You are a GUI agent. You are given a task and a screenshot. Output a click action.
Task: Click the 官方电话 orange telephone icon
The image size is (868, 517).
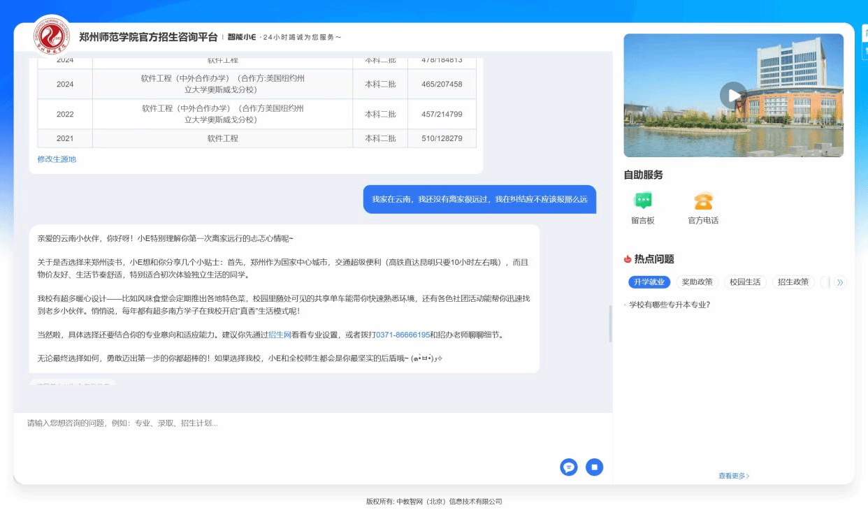[703, 201]
